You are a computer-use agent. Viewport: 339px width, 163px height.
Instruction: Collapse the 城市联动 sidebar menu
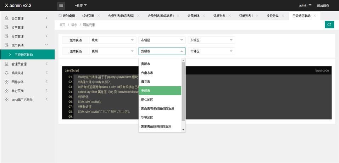46,45
